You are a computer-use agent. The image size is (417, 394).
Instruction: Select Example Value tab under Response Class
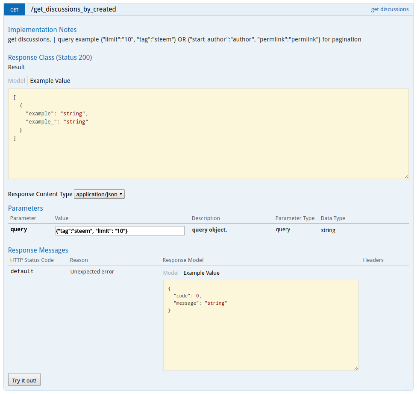[x=50, y=81]
